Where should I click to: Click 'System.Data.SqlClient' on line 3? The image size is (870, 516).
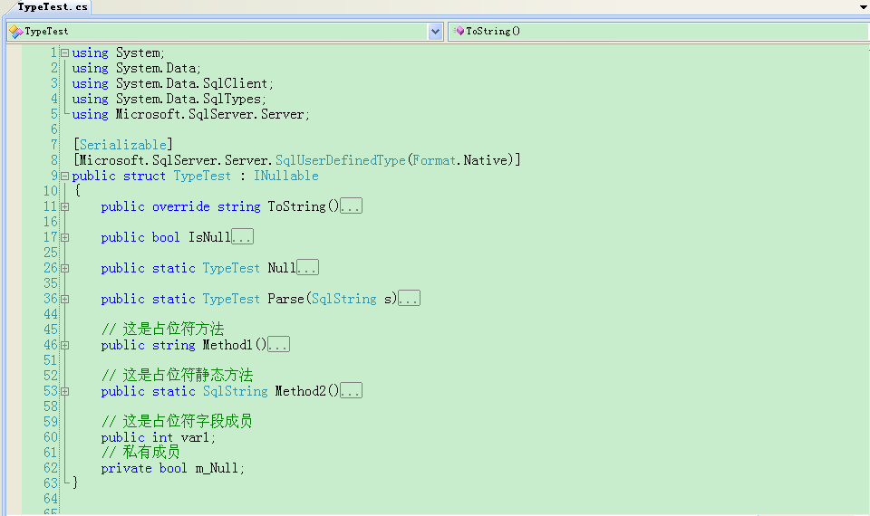coord(192,83)
